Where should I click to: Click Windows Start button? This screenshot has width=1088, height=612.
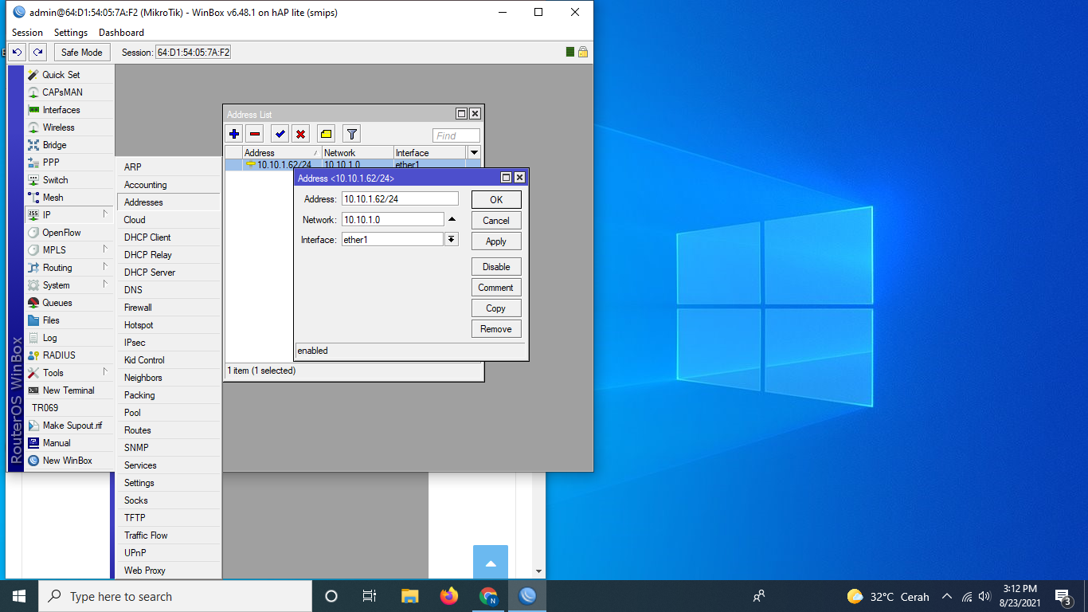pos(19,596)
